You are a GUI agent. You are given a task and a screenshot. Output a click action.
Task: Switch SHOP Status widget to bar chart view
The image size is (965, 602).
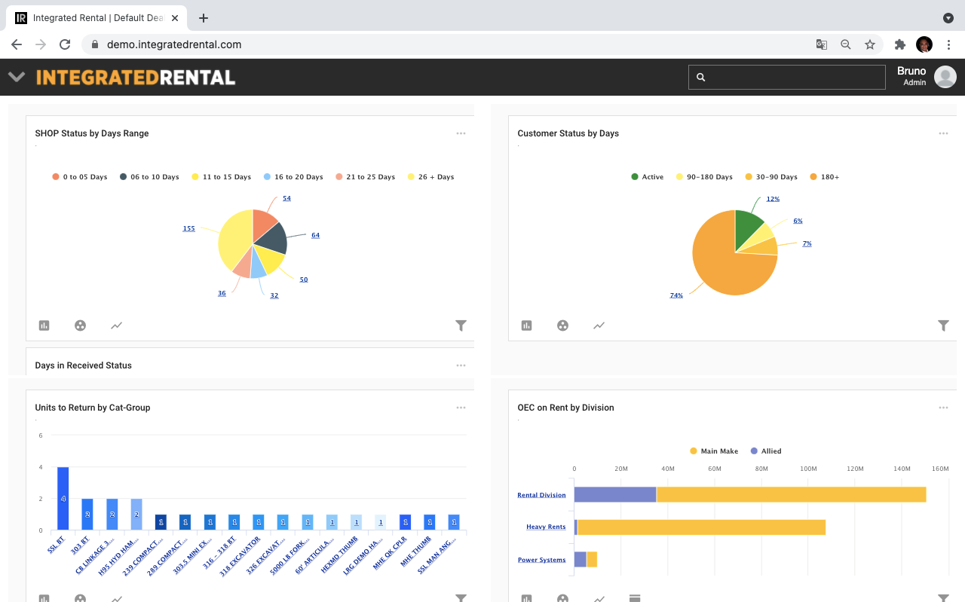44,325
